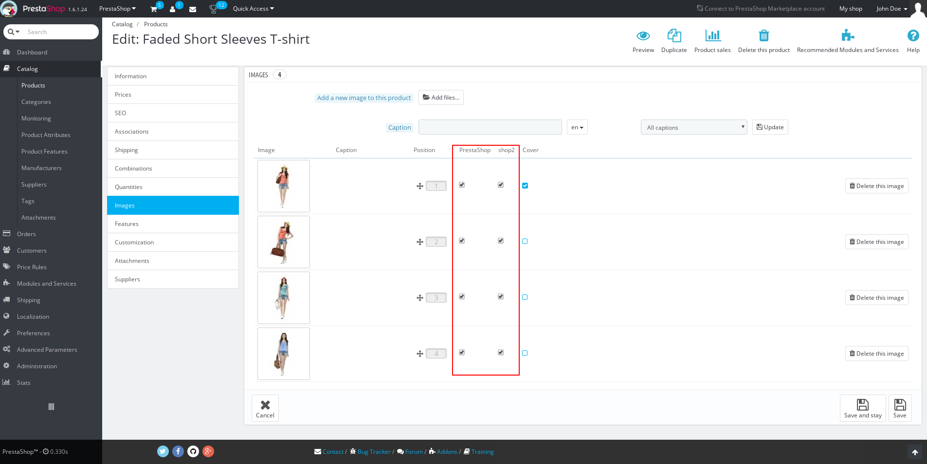
Task: Open the Bug Tracker link in footer
Action: (x=374, y=451)
